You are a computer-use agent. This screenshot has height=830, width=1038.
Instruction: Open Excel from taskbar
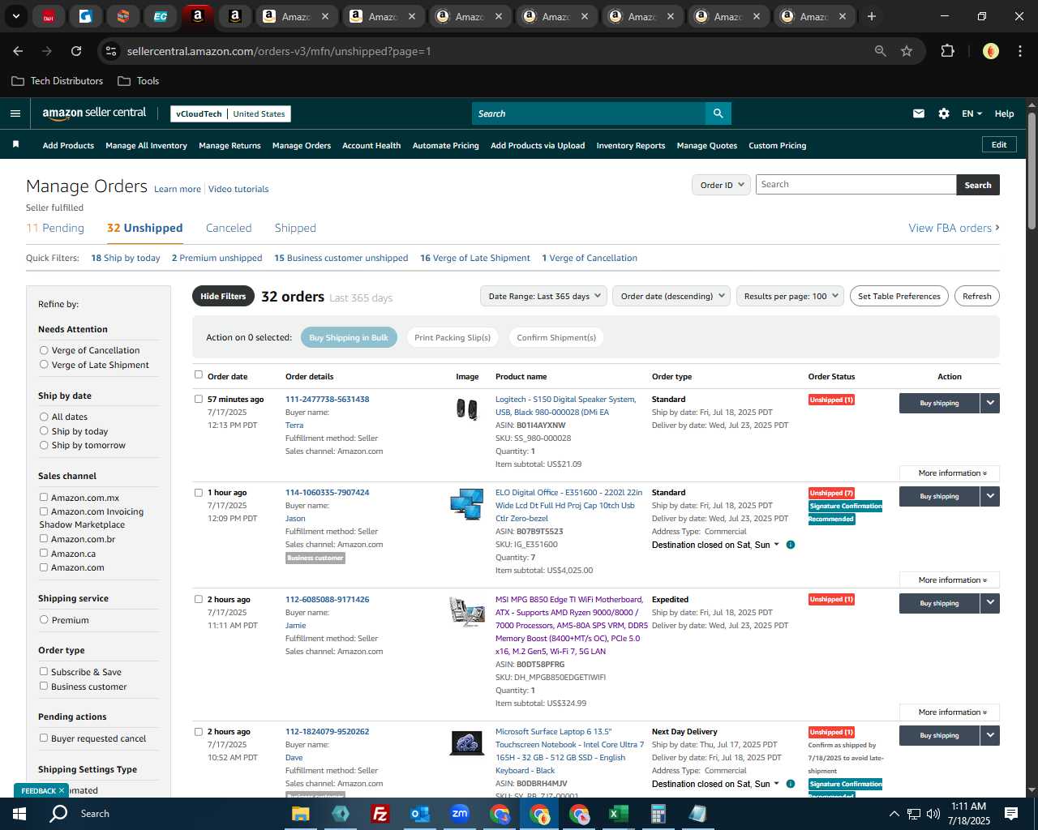click(x=618, y=814)
